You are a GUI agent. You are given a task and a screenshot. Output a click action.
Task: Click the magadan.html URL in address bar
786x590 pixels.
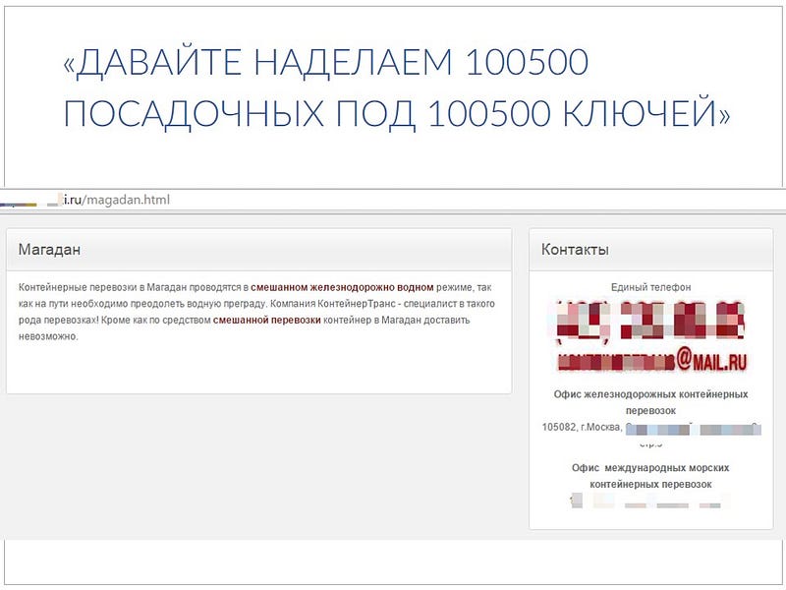point(117,200)
